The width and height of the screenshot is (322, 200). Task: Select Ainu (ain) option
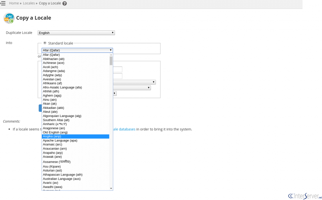tap(75, 100)
